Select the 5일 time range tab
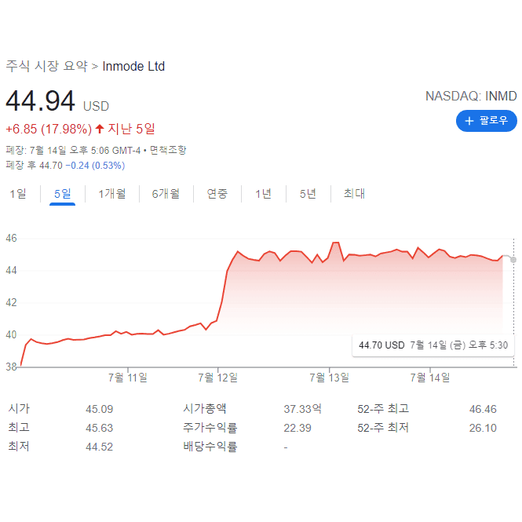This screenshot has height=522, width=522. [x=62, y=193]
